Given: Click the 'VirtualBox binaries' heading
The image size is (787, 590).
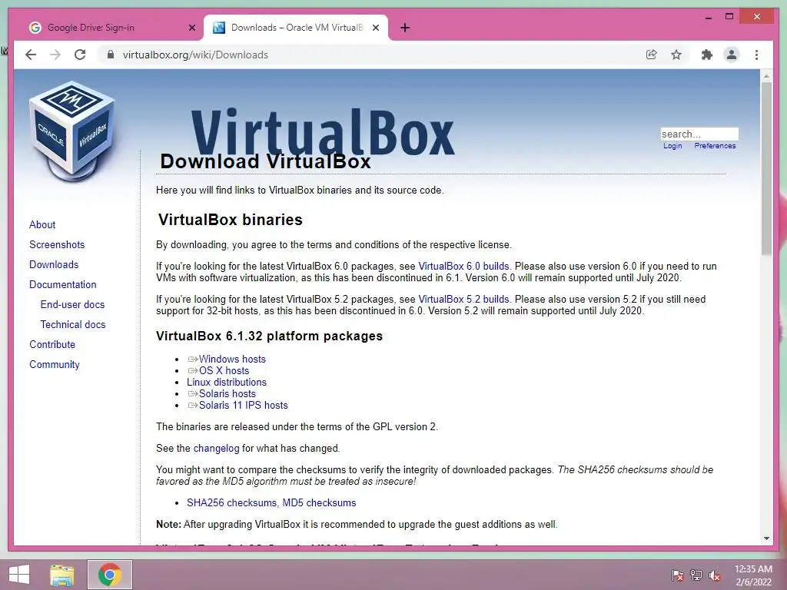Looking at the screenshot, I should 231,220.
